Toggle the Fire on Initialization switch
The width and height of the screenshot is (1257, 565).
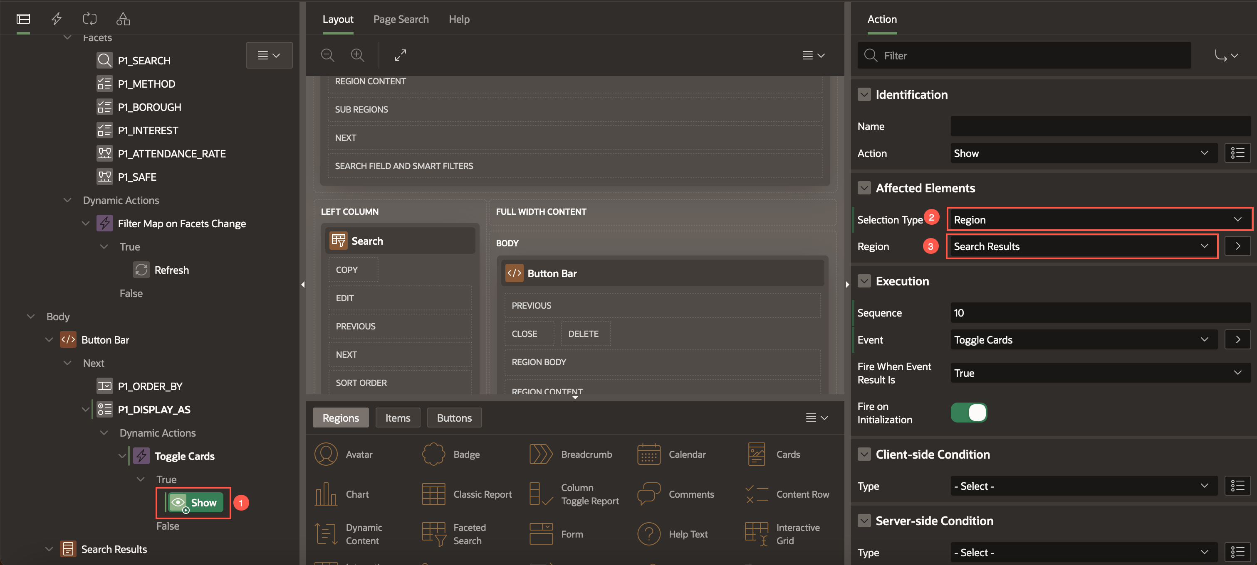coord(969,413)
